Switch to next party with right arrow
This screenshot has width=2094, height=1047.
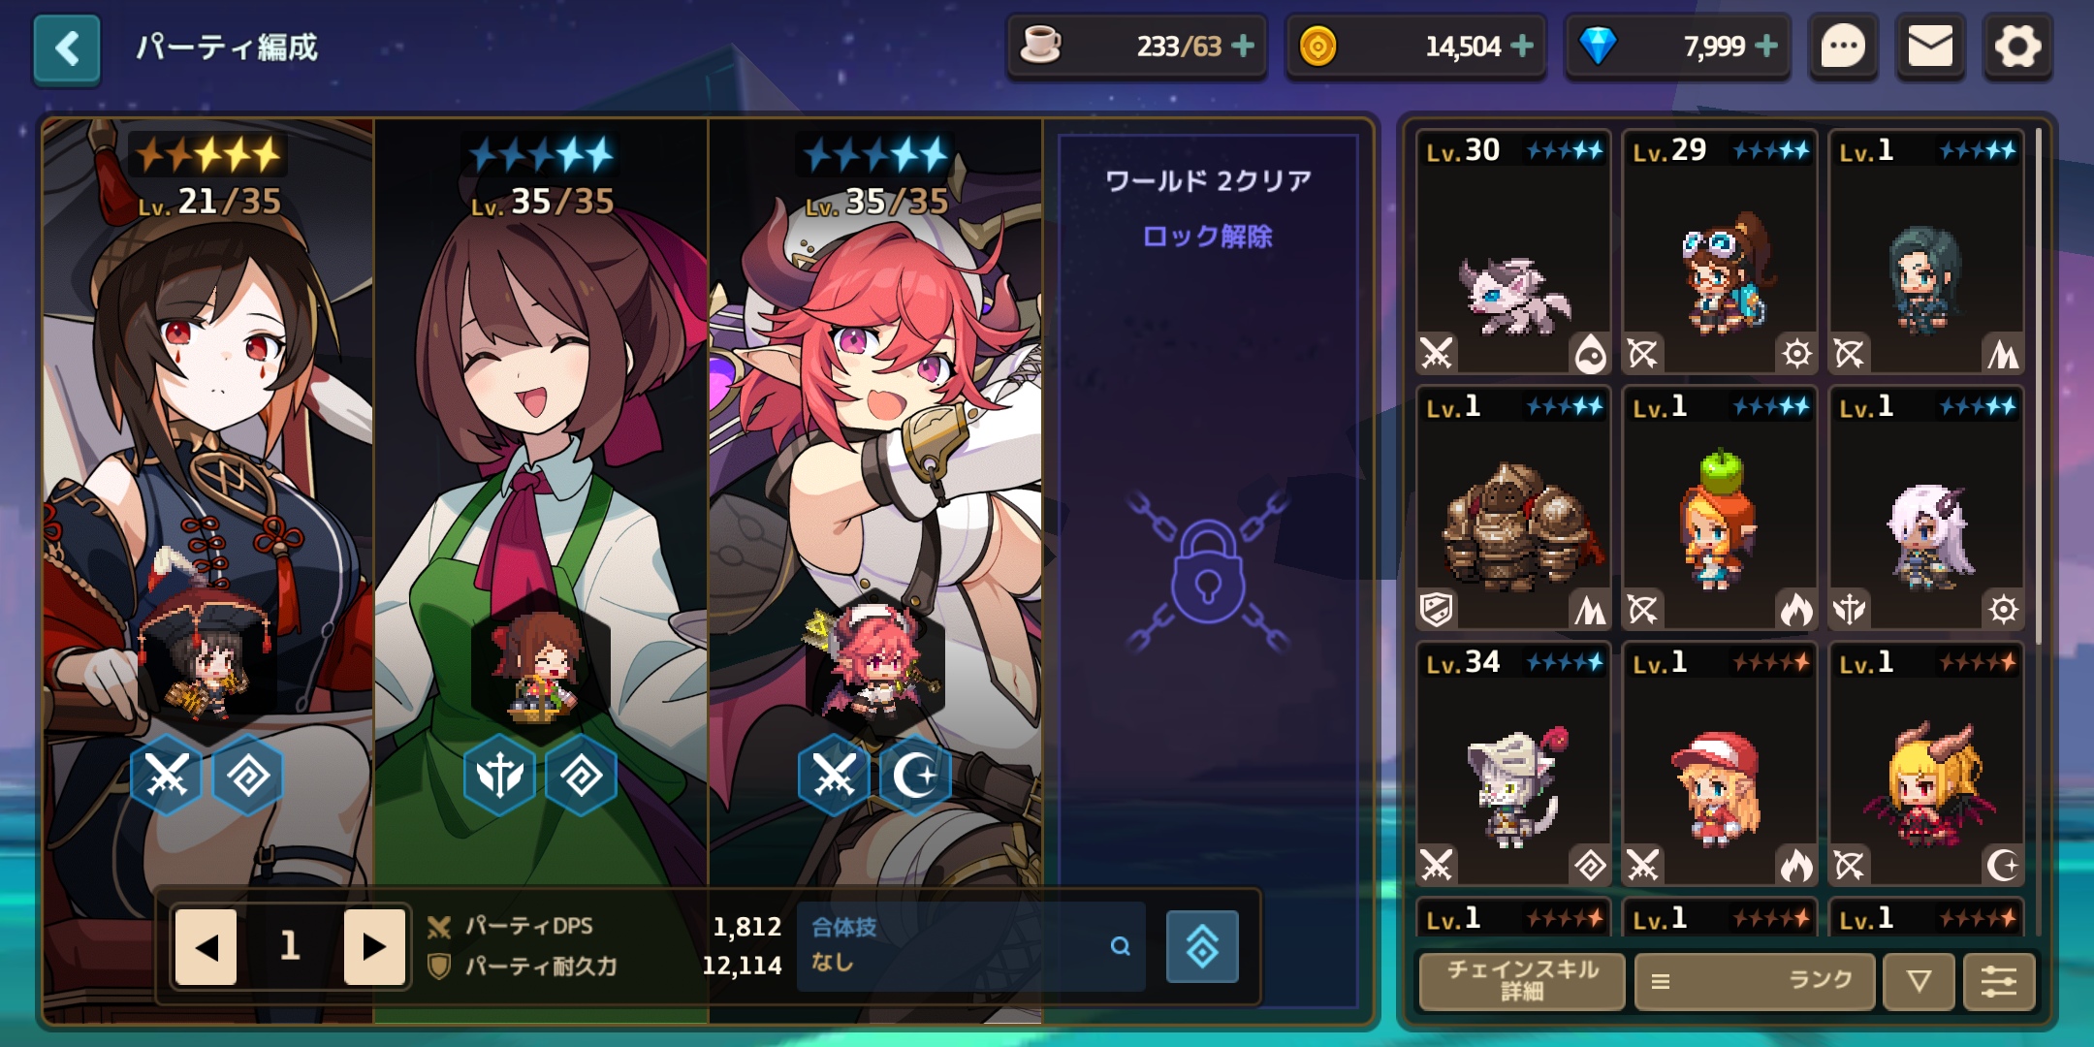pyautogui.click(x=374, y=946)
